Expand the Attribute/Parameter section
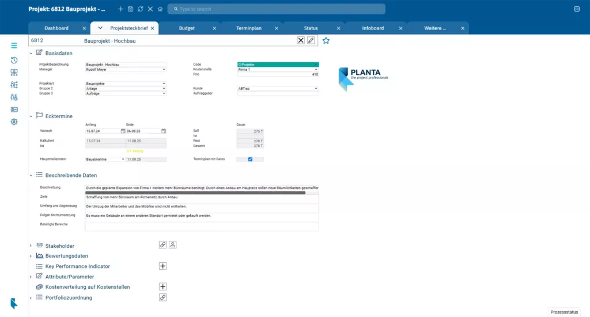The width and height of the screenshot is (590, 317). tap(31, 277)
